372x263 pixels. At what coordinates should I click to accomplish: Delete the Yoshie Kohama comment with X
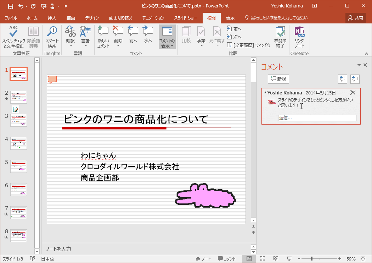353,93
